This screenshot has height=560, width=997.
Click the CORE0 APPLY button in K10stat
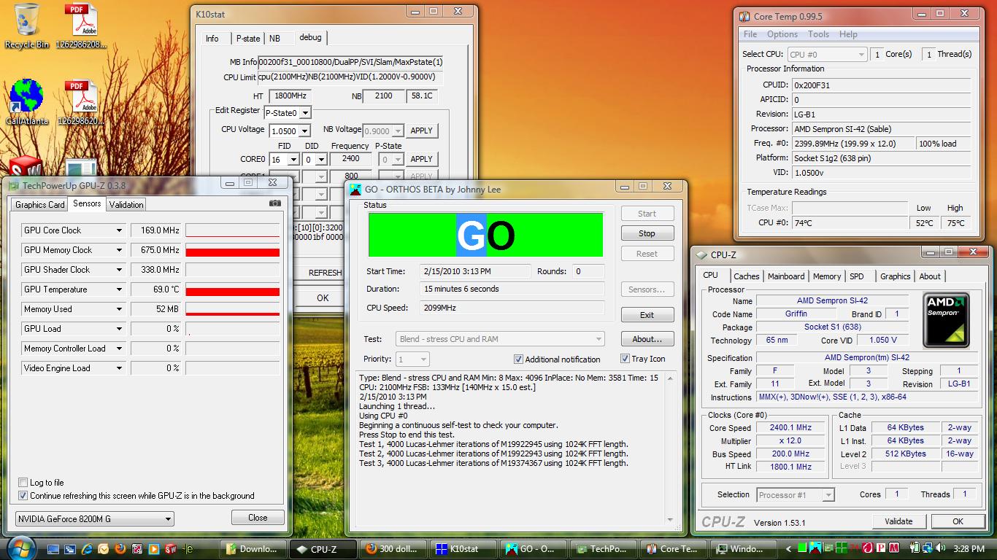[421, 159]
